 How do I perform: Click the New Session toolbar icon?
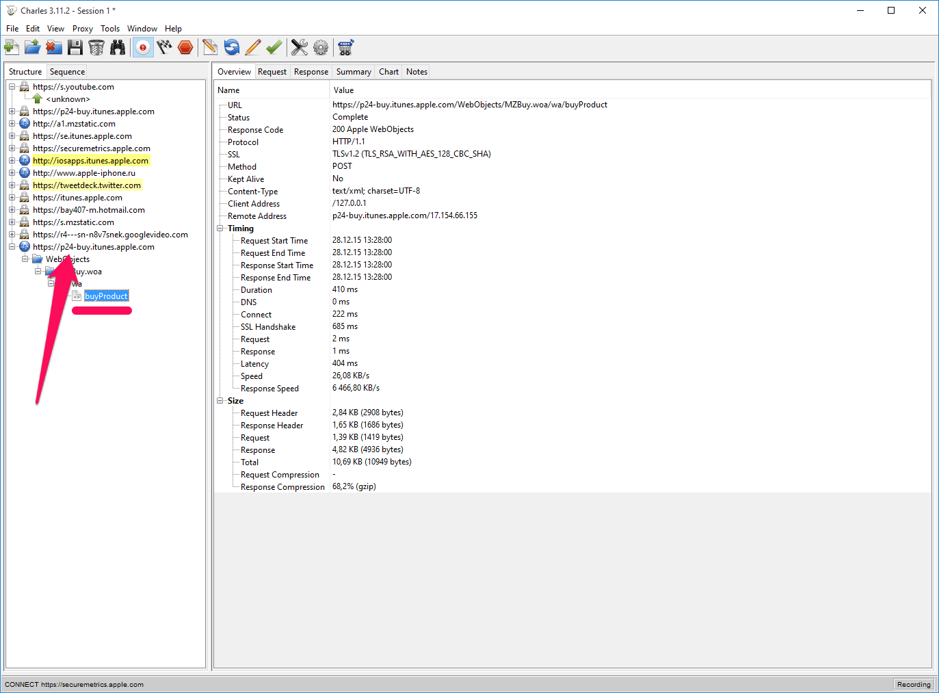point(12,47)
